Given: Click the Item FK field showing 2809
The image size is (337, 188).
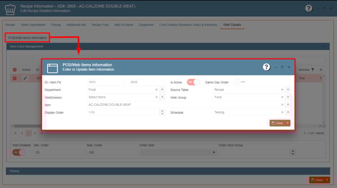Looking at the screenshot, I should coord(147,82).
